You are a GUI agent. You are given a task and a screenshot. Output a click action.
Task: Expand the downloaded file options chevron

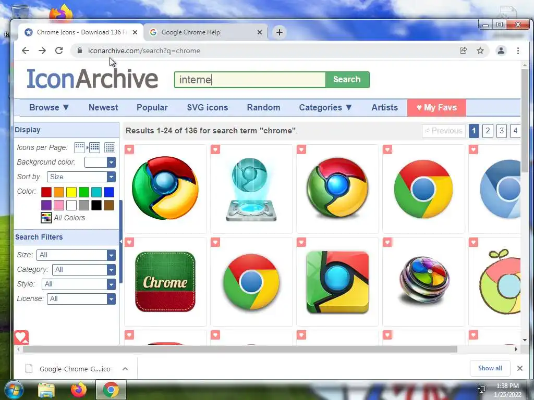tap(125, 369)
